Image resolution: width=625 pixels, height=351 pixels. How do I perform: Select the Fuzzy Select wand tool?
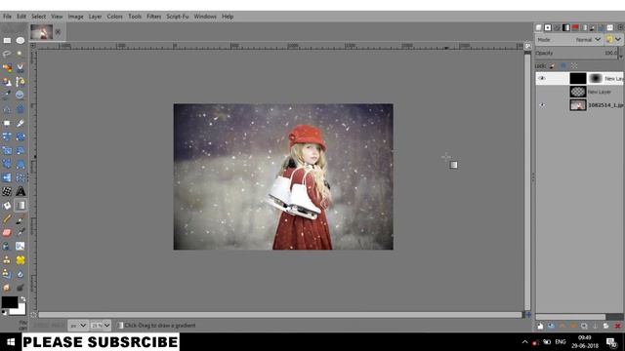click(x=21, y=54)
